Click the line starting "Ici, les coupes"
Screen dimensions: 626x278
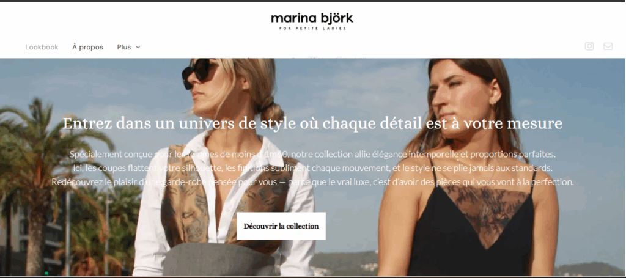tap(312, 168)
